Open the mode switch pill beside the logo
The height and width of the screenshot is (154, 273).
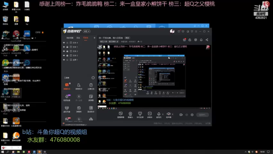pos(87,31)
